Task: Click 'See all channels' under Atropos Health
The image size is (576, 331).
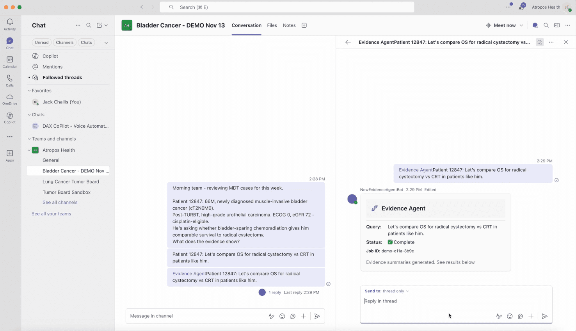Action: coord(60,202)
